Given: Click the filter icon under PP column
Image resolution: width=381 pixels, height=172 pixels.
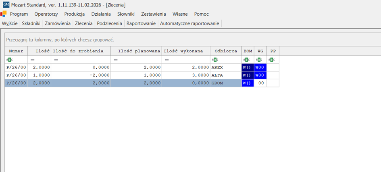Looking at the screenshot, I should (x=271, y=60).
